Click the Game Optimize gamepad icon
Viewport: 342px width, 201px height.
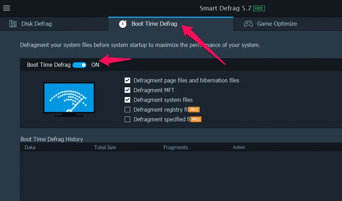pyautogui.click(x=248, y=24)
